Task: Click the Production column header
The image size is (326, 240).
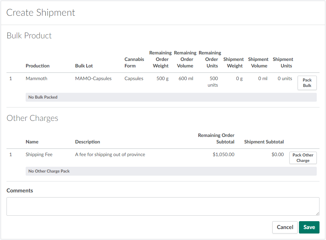Action: [38, 66]
